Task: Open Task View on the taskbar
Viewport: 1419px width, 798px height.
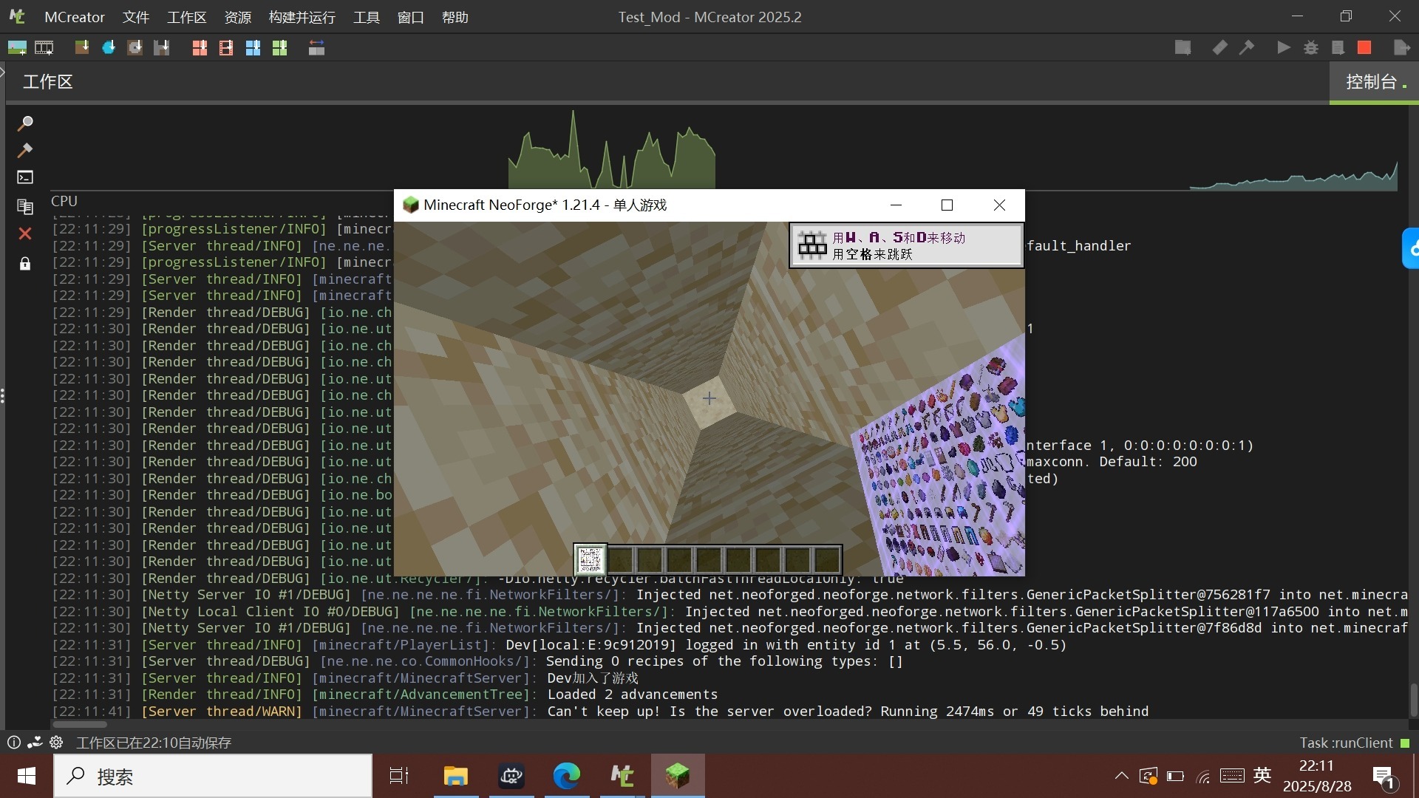Action: 399,776
